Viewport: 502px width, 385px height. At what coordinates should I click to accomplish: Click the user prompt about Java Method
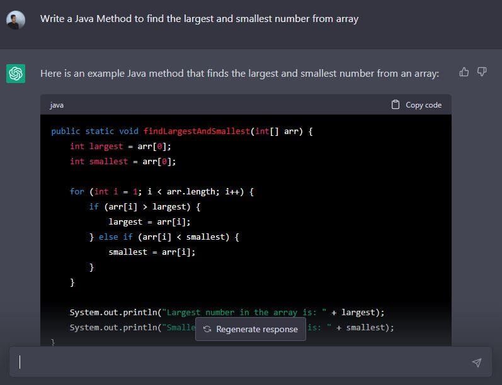coord(199,19)
